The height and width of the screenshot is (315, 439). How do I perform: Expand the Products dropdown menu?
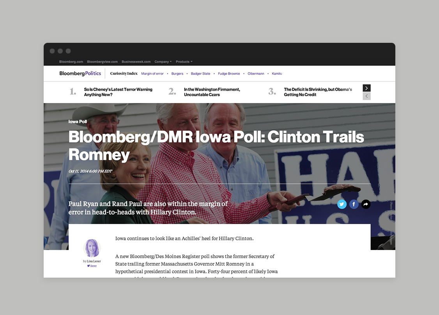click(x=184, y=62)
